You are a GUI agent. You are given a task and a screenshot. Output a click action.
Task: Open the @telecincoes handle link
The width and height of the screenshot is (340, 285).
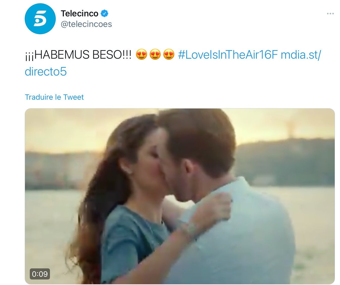[86, 24]
